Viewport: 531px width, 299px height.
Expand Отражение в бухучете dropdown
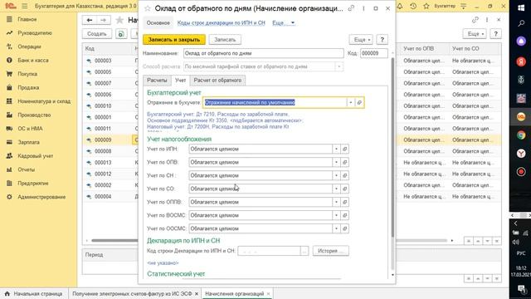click(351, 102)
